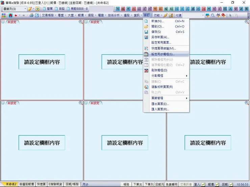Click the blue 19 shortcut button
Viewport: 250px width, 187px height.
[177, 9]
